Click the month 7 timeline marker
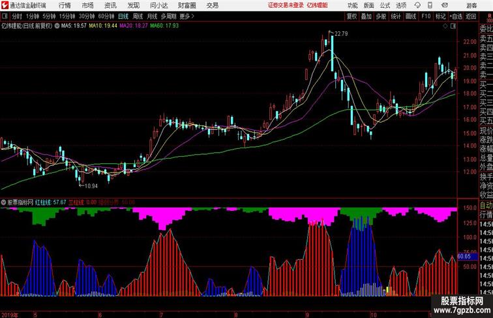Screen dimensions: 493x318 tap(161, 315)
